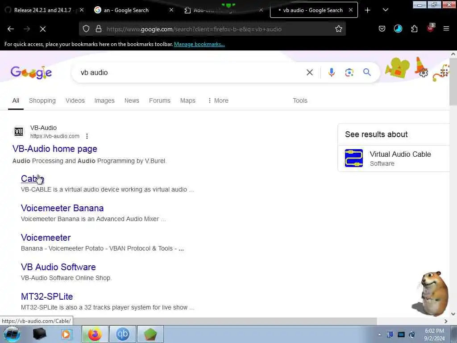Click the Virtual Audio Cable thumbnail image
The height and width of the screenshot is (343, 457).
tap(354, 158)
